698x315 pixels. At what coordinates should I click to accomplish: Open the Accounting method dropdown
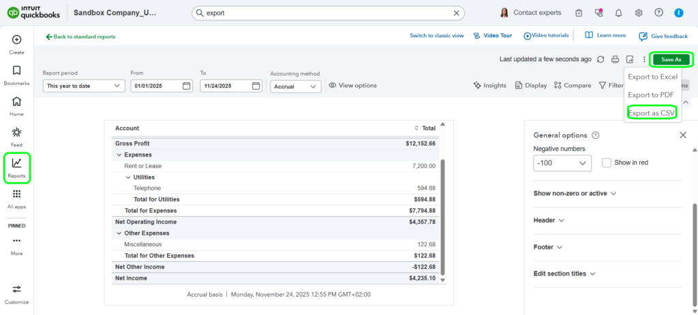pyautogui.click(x=296, y=86)
